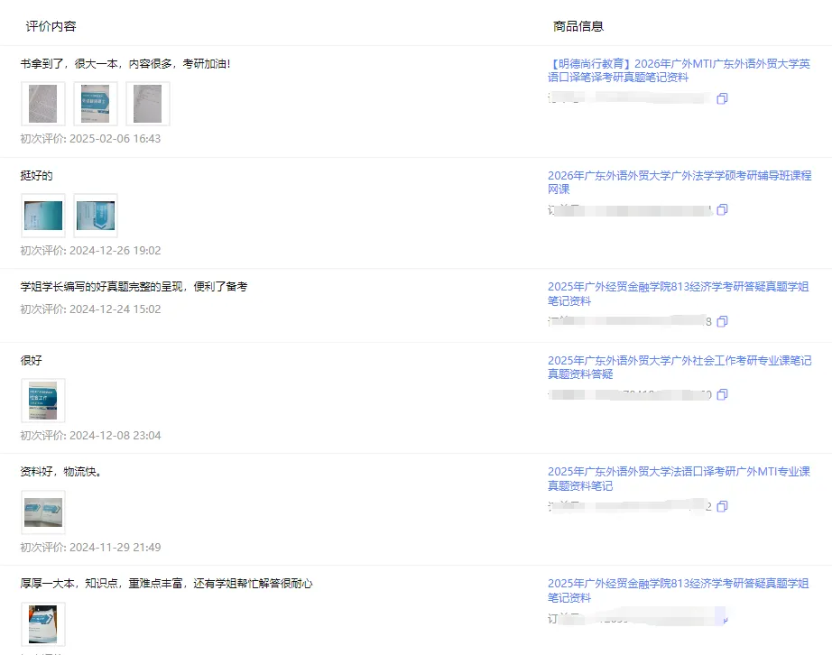The image size is (832, 655).
Task: Open the book photo in the 厚厚一大本 review
Action: (x=42, y=623)
